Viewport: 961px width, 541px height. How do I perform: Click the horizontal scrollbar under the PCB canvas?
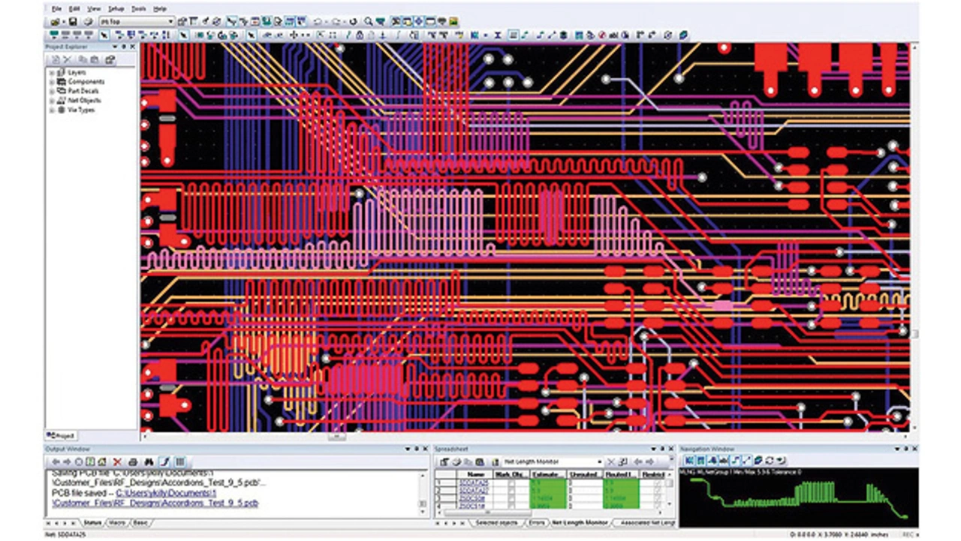pyautogui.click(x=336, y=437)
